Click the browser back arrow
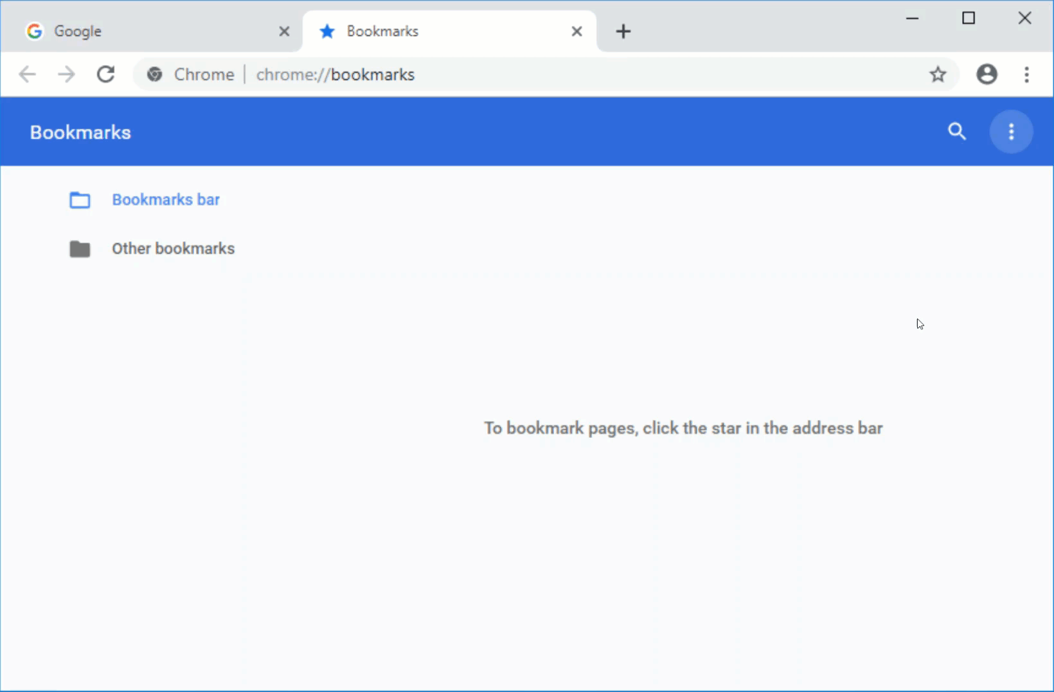1054x692 pixels. coord(27,75)
